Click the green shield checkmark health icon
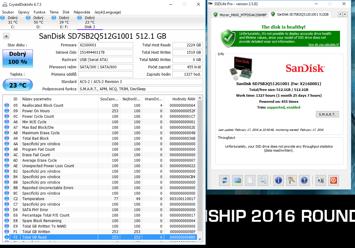The width and height of the screenshot is (355, 248). pyautogui.click(x=228, y=38)
